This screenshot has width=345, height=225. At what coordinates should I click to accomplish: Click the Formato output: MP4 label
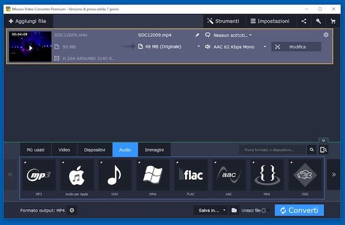click(x=42, y=210)
